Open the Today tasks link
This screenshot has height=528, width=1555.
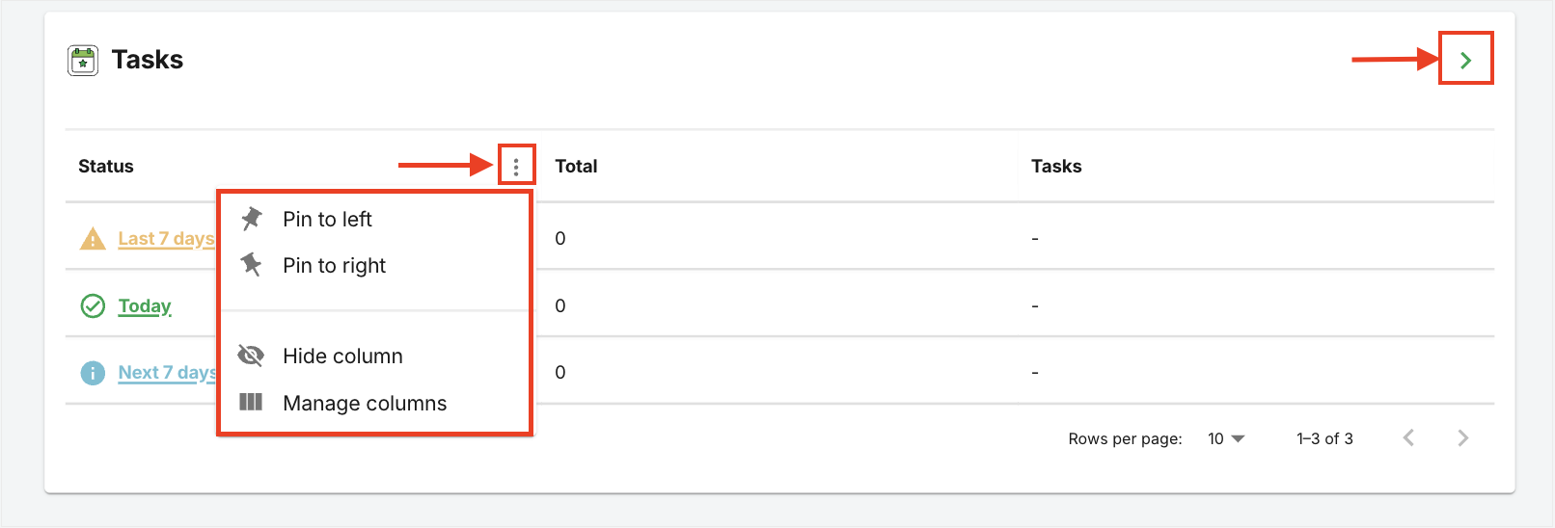(145, 306)
